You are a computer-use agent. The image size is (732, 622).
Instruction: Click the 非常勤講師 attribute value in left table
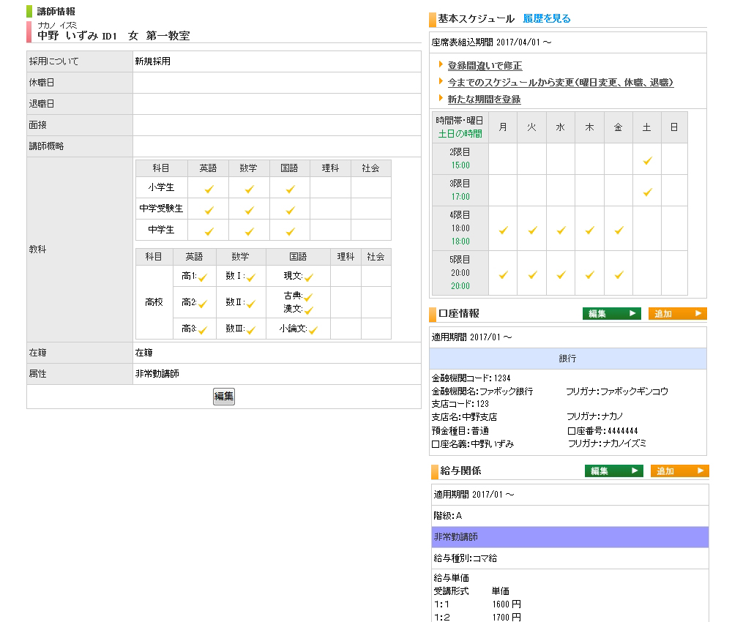pos(157,374)
